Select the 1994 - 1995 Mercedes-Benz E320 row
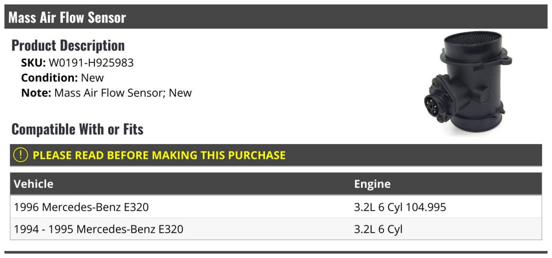This screenshot has height=258, width=552. (276, 229)
